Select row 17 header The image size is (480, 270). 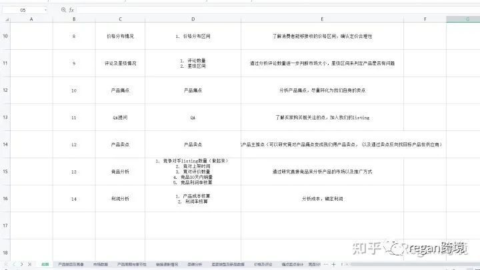pos(5,225)
